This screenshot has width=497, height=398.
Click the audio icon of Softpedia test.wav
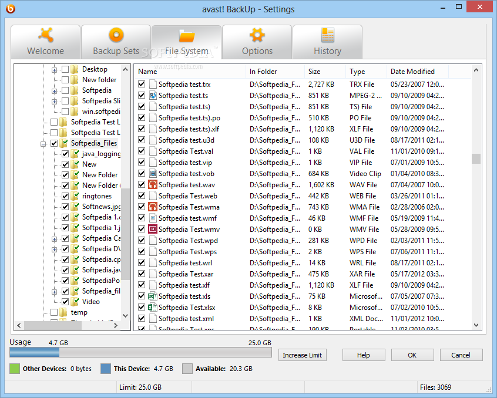pyautogui.click(x=153, y=184)
